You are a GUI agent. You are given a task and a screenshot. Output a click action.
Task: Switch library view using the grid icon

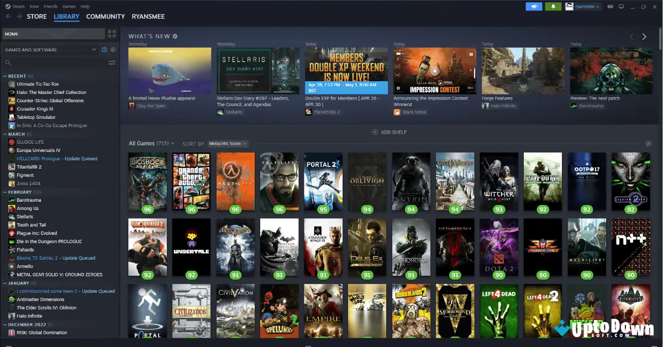coord(112,34)
